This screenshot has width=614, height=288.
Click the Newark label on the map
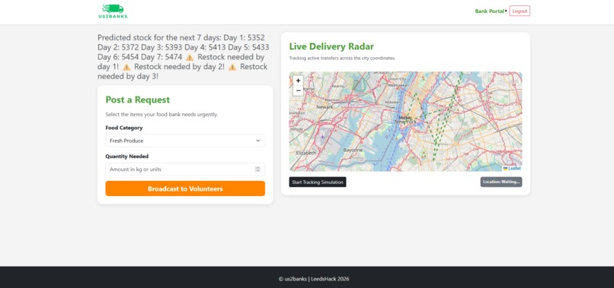(x=325, y=106)
